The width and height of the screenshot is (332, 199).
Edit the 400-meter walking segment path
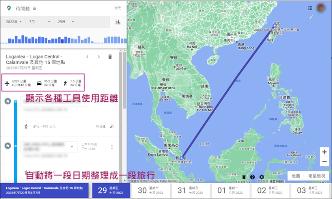coord(112,126)
